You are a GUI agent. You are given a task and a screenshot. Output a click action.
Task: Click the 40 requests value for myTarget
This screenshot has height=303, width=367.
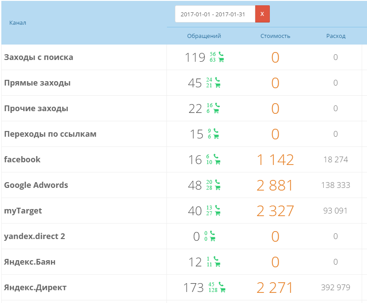click(195, 211)
